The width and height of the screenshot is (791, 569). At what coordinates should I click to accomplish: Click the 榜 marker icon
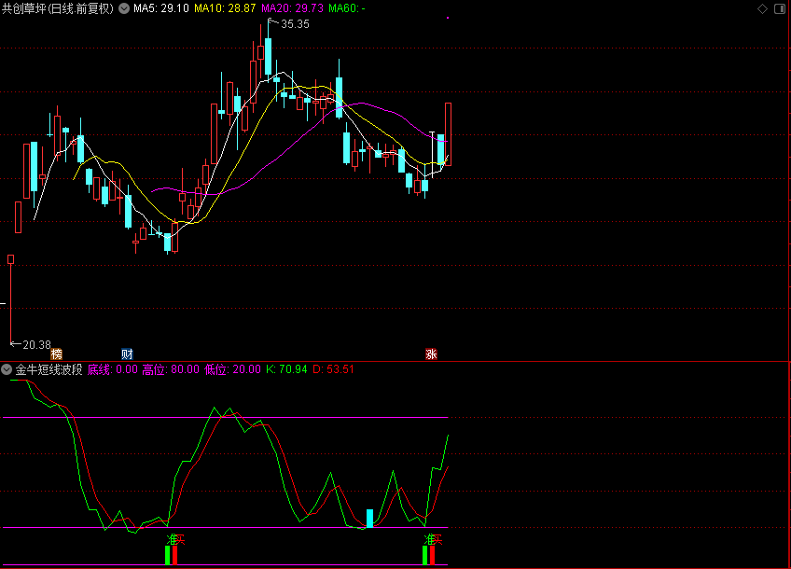pyautogui.click(x=57, y=354)
